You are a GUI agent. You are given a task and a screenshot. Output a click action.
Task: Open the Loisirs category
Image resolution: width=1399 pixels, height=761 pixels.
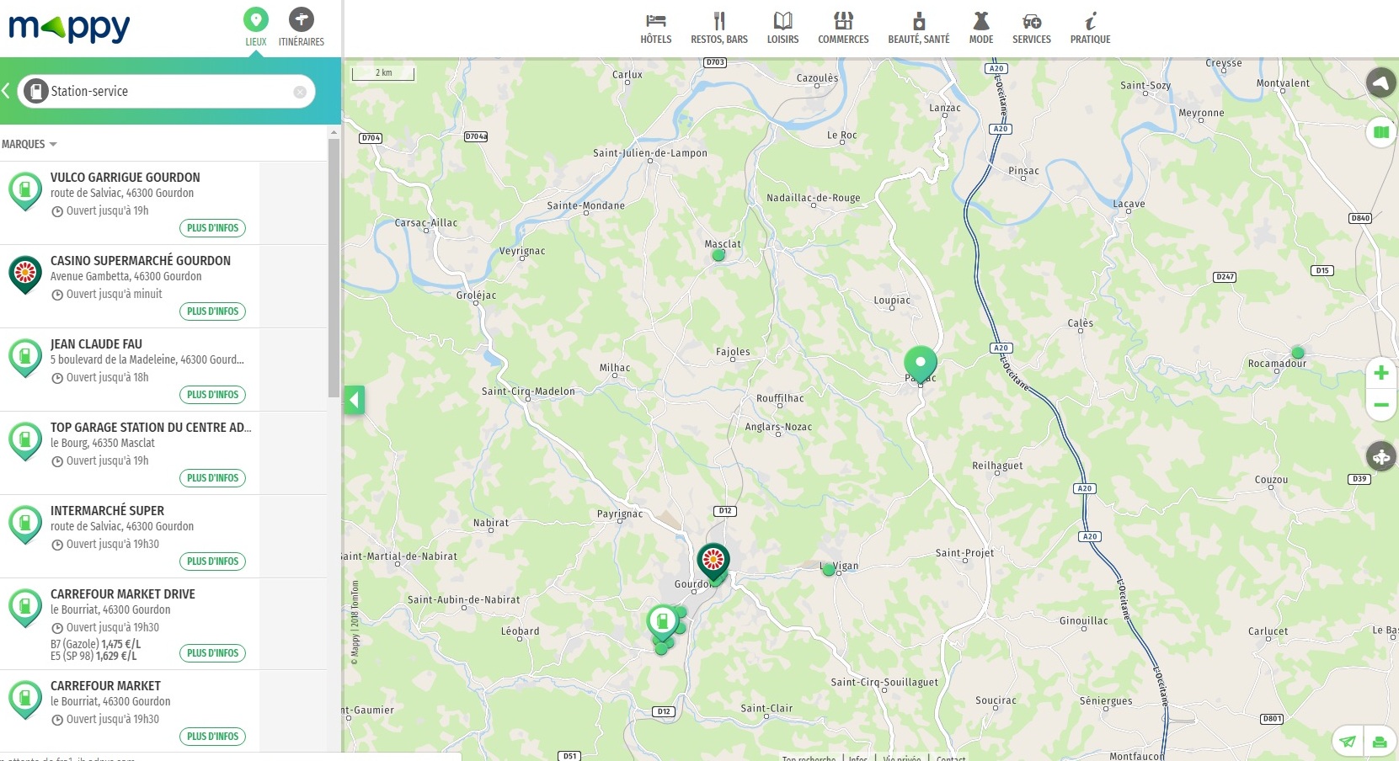pos(782,28)
